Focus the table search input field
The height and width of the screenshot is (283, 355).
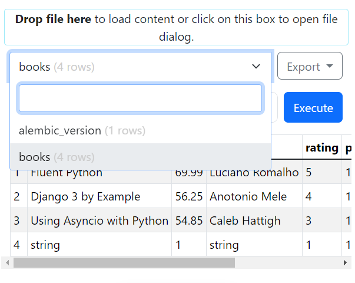coord(140,98)
